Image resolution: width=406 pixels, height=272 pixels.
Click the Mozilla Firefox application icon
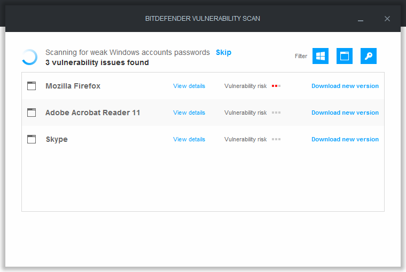coord(32,86)
